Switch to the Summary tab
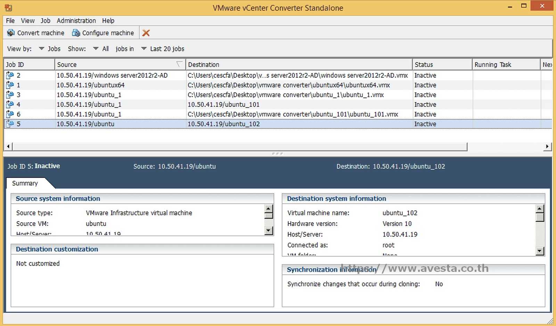 click(25, 183)
